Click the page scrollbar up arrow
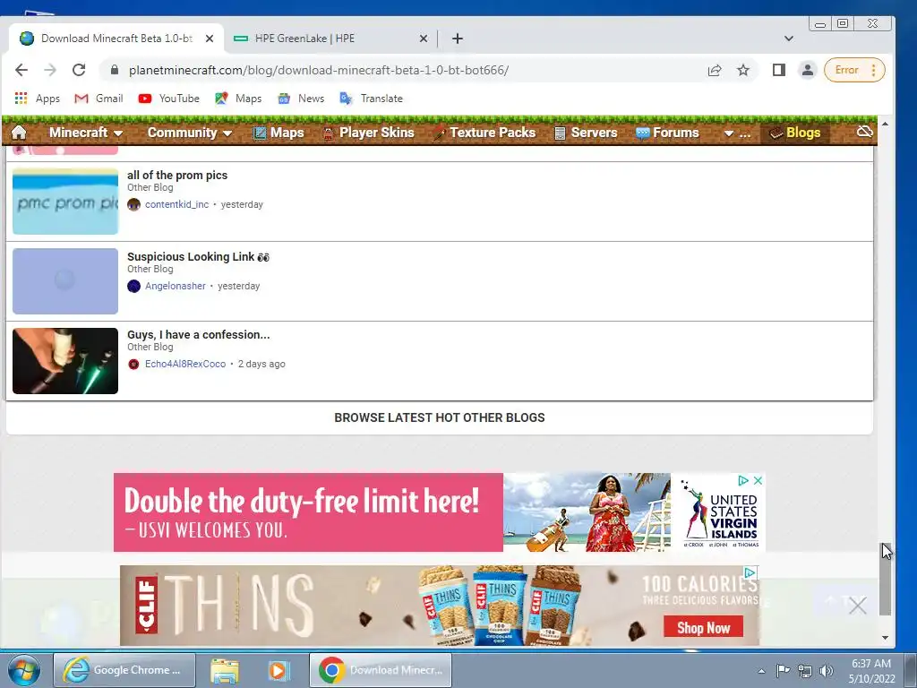 pyautogui.click(x=885, y=124)
